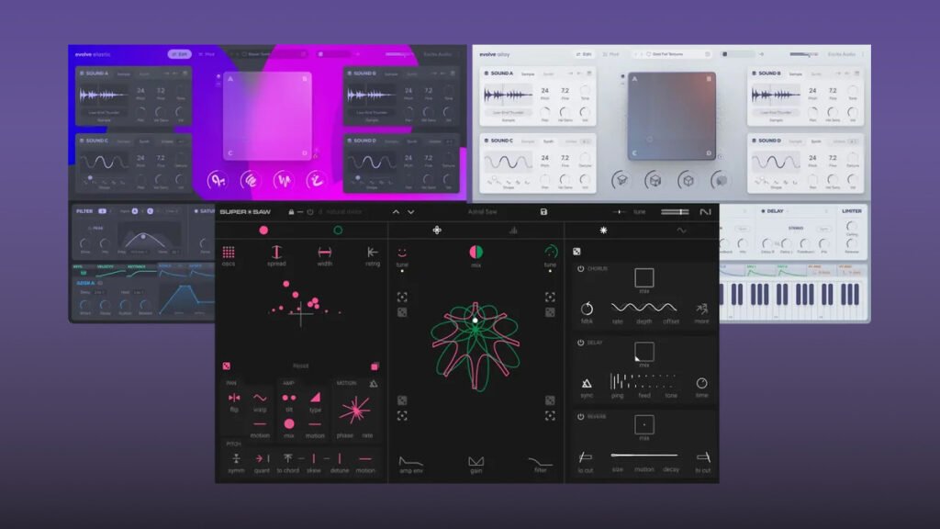Click the Reset label in Super Saw
The width and height of the screenshot is (940, 529).
[x=300, y=366]
